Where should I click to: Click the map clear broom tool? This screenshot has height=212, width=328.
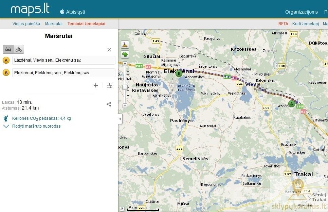pyautogui.click(x=125, y=45)
